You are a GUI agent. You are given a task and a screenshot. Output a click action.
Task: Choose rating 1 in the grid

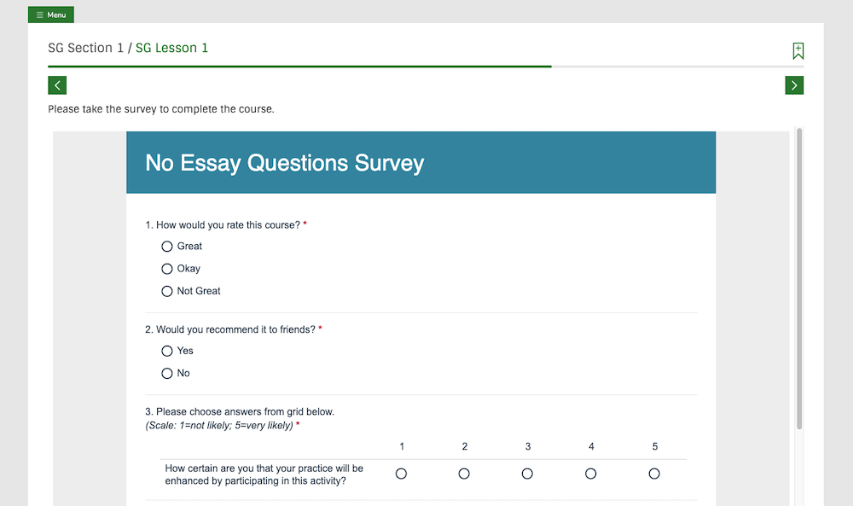point(401,474)
